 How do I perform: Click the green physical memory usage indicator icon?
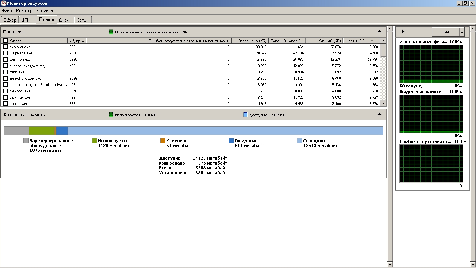click(x=111, y=32)
